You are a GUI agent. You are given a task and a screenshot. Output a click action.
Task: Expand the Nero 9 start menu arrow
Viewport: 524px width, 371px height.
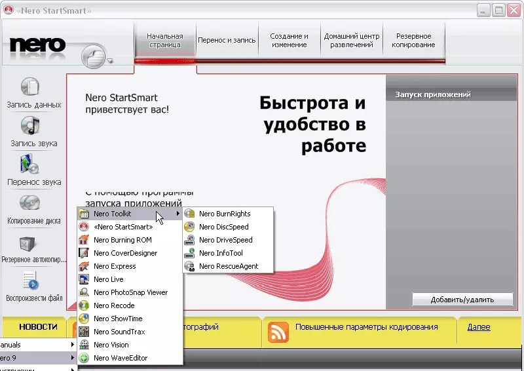[x=73, y=358]
